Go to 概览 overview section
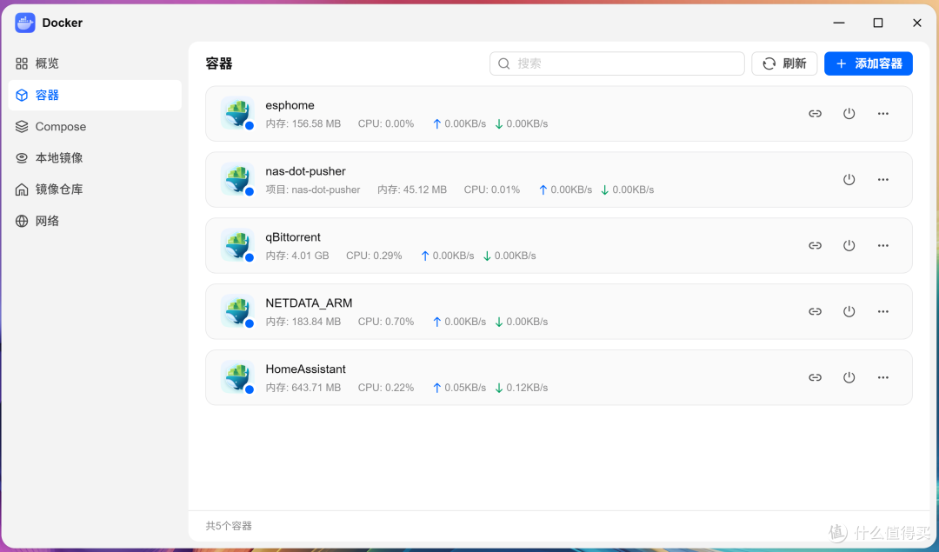 point(95,63)
